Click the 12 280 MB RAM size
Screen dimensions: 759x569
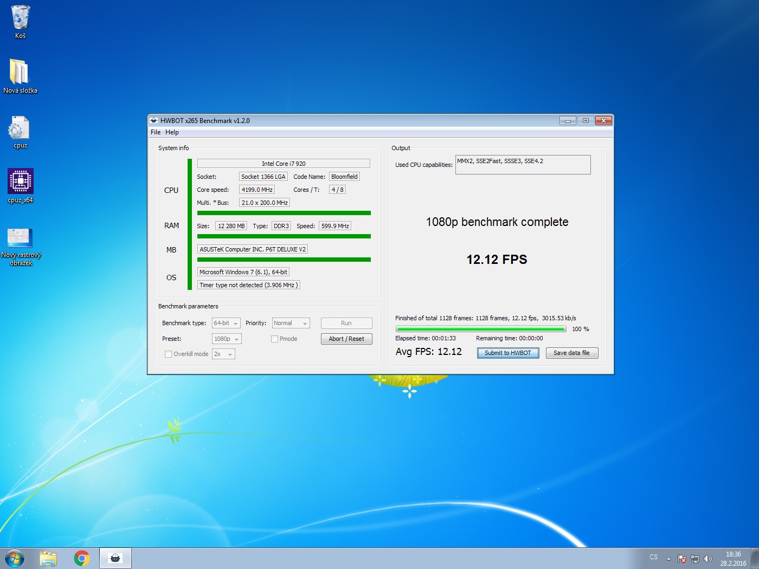231,226
